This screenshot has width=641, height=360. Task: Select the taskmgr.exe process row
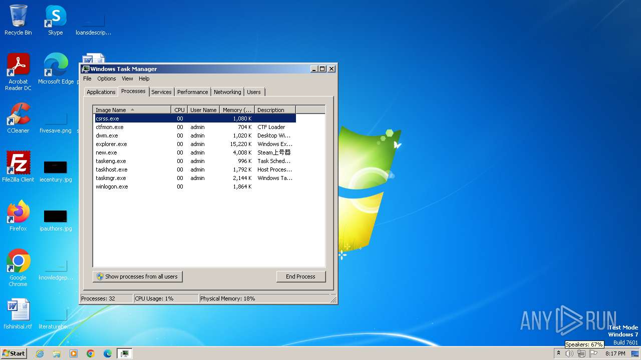pos(195,178)
